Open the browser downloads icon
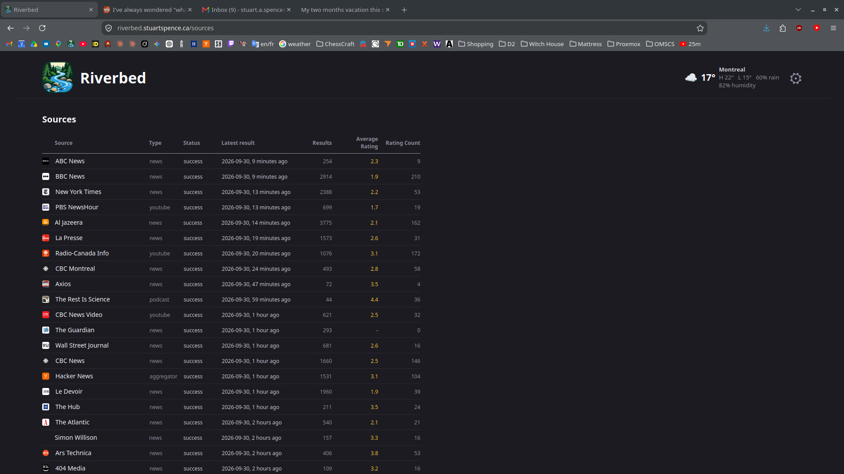This screenshot has height=474, width=844. [x=766, y=28]
